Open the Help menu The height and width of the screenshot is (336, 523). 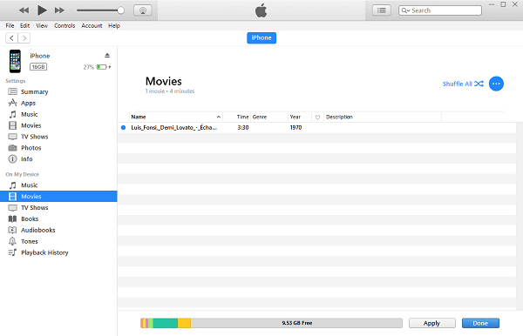coord(113,25)
